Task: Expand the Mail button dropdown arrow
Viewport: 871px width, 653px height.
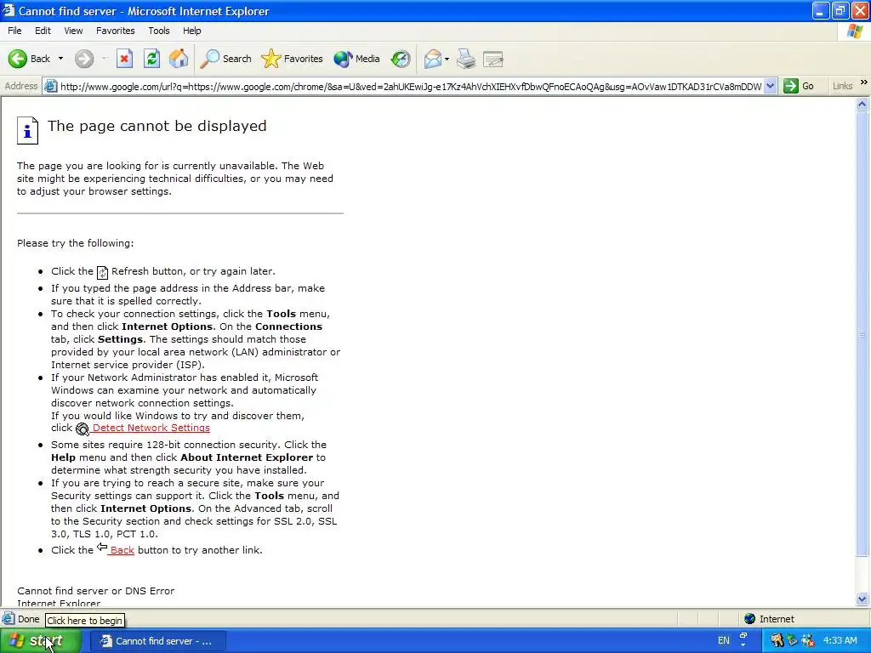Action: click(447, 59)
